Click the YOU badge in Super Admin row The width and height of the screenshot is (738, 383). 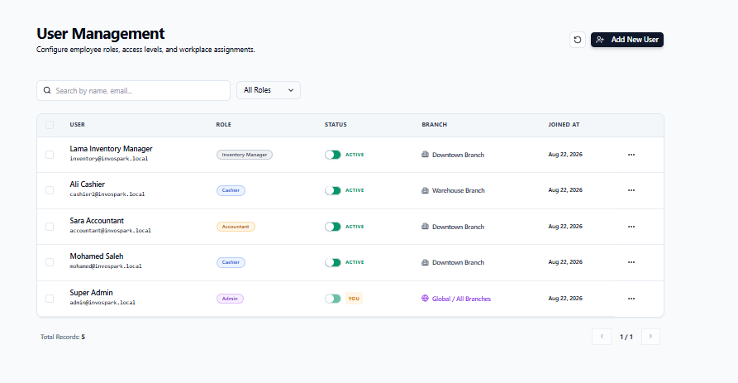(x=354, y=298)
